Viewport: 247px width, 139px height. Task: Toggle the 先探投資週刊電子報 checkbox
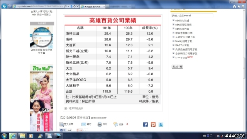pyautogui.click(x=173, y=49)
